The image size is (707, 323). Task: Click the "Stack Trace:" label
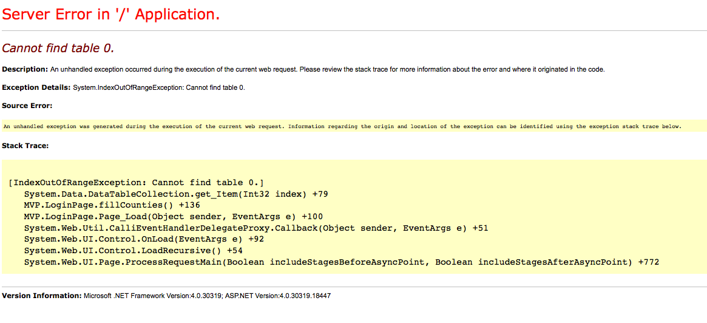(x=25, y=146)
